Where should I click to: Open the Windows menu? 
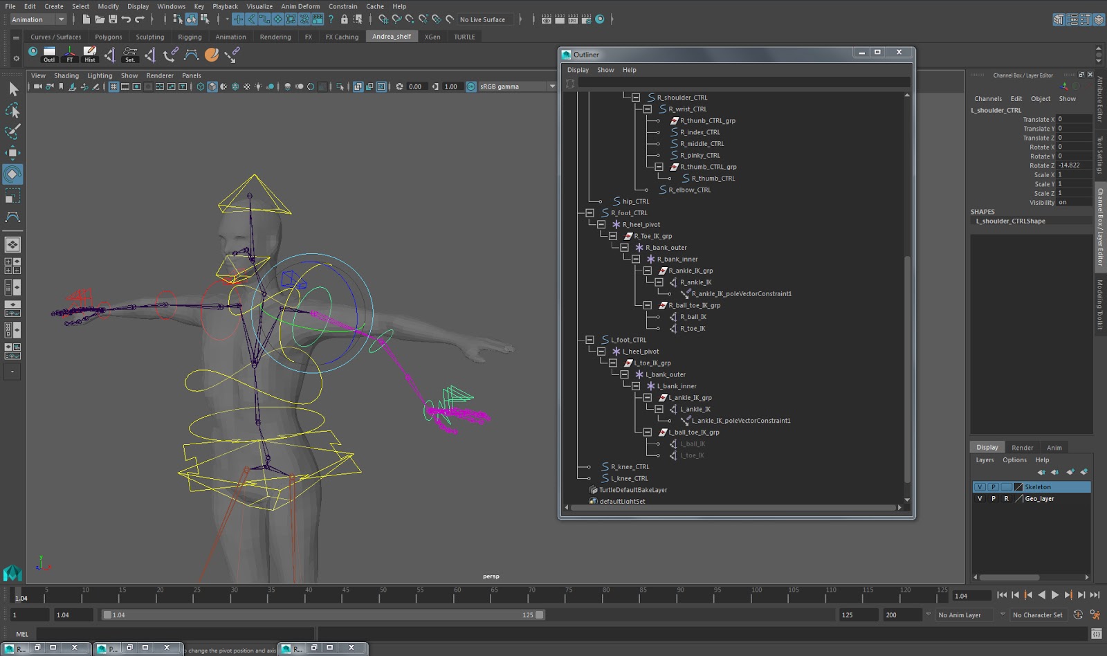click(x=171, y=6)
